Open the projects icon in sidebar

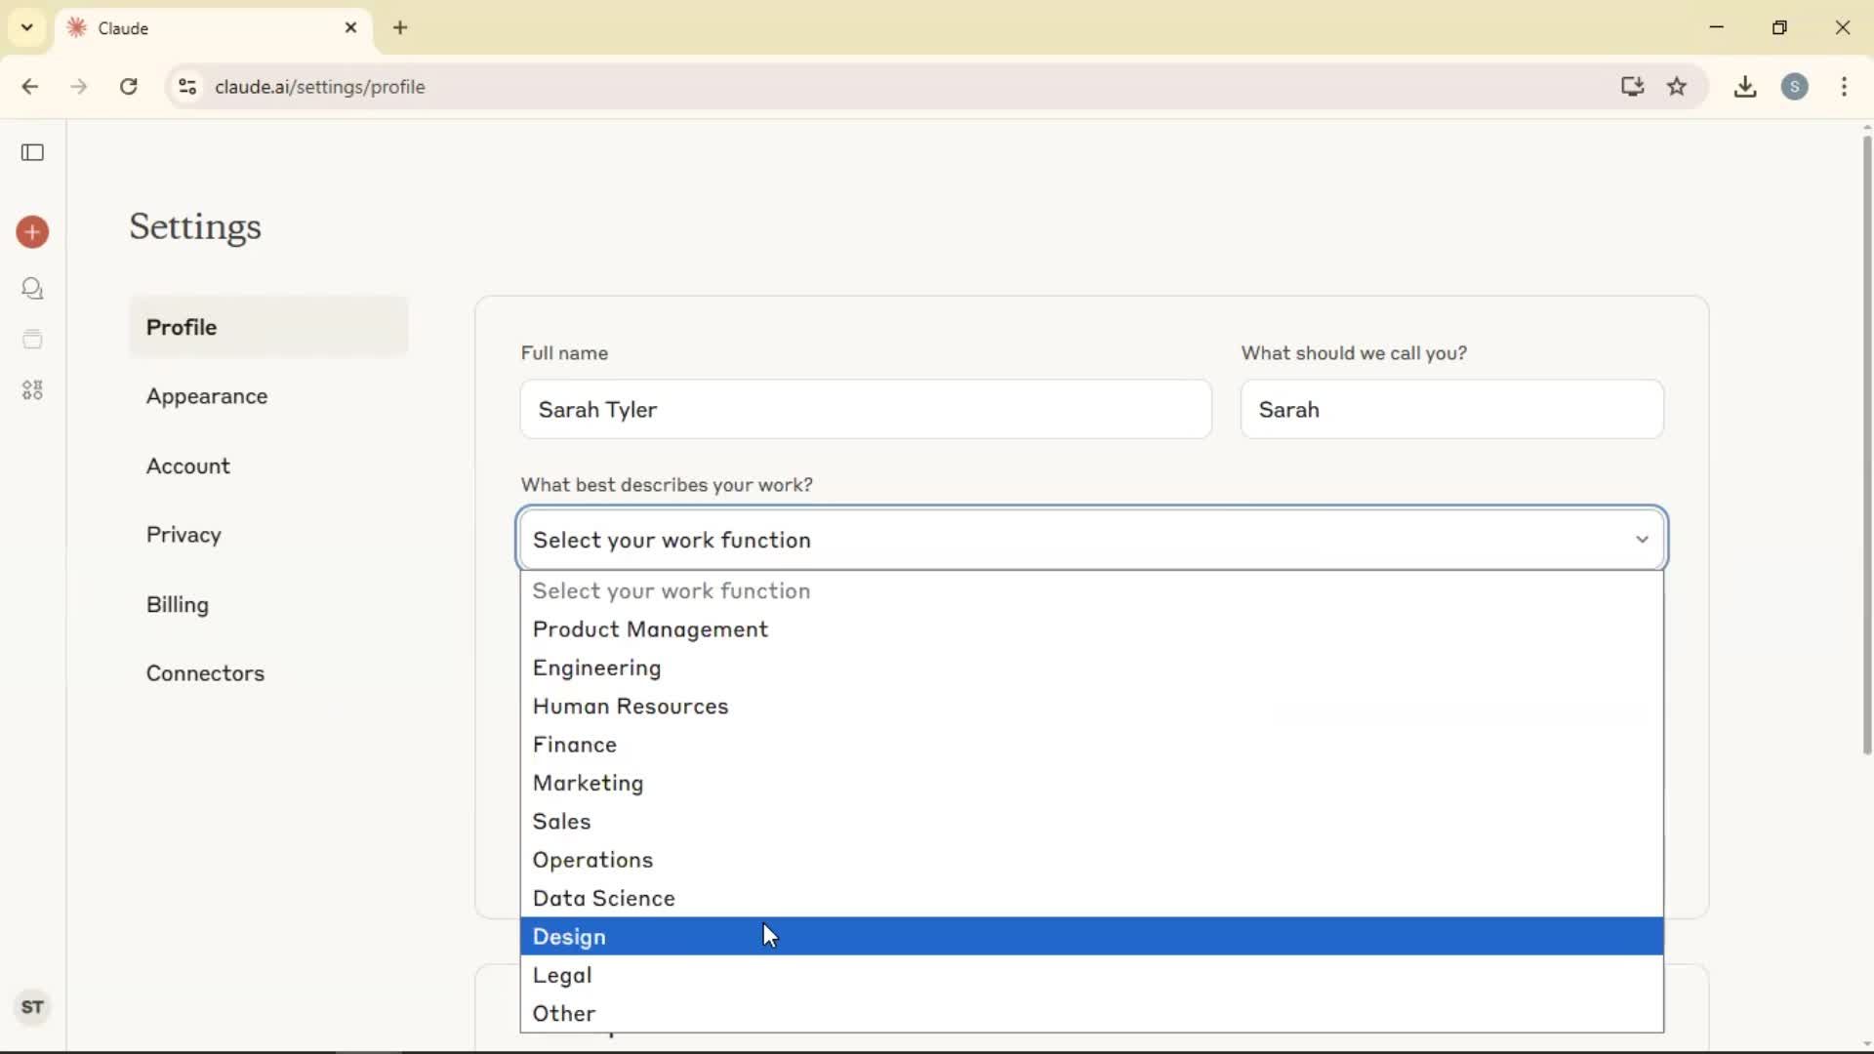point(32,339)
